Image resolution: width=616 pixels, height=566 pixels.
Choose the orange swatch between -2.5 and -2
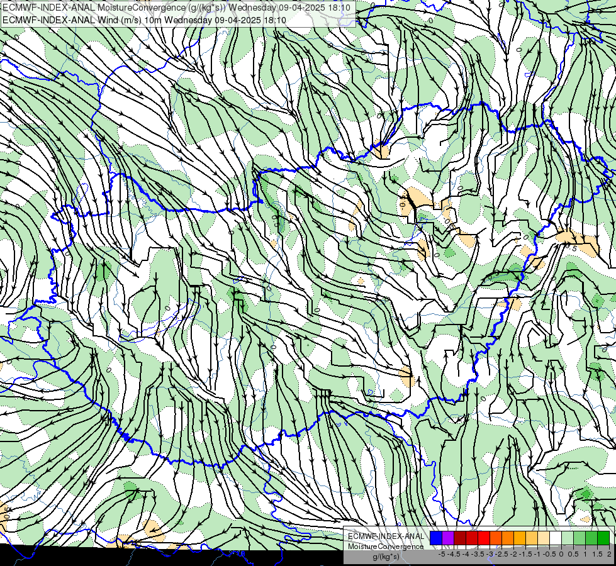click(x=508, y=538)
